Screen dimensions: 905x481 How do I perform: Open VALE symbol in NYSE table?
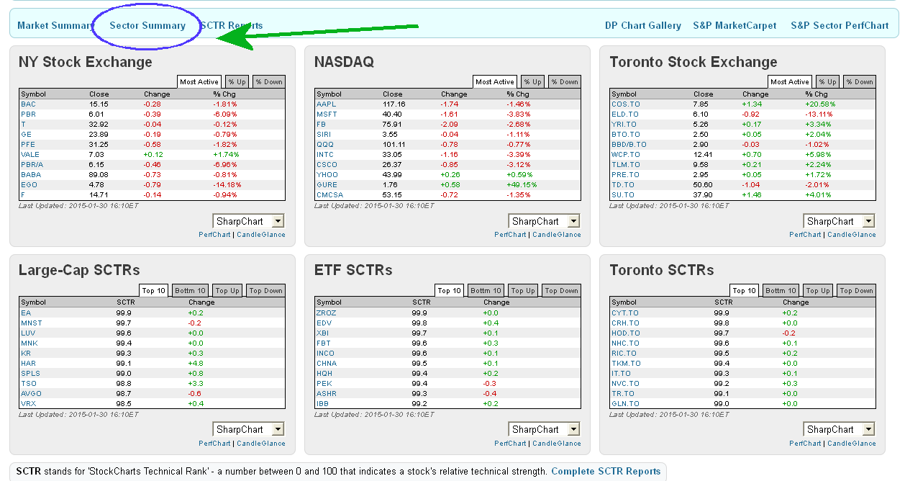(29, 155)
